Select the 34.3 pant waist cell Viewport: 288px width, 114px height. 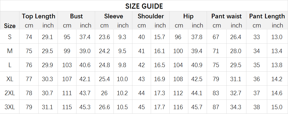pos(236,107)
